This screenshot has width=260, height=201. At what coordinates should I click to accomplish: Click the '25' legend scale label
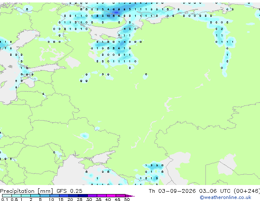pyautogui.click(x=80, y=199)
